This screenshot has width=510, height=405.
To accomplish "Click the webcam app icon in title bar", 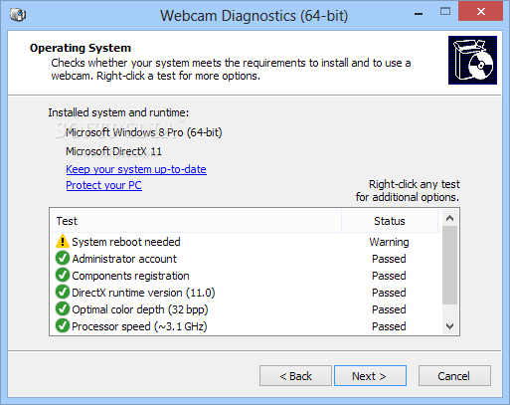I will click(x=18, y=15).
